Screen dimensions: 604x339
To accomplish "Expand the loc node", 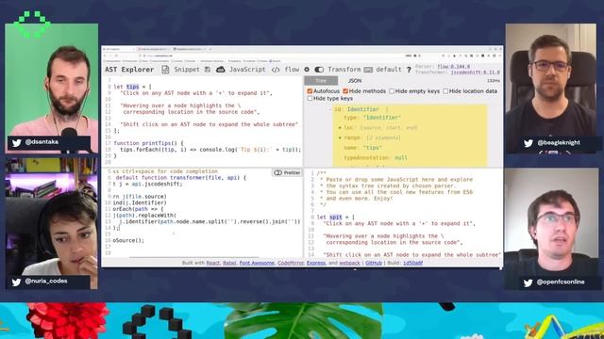I will [340, 128].
